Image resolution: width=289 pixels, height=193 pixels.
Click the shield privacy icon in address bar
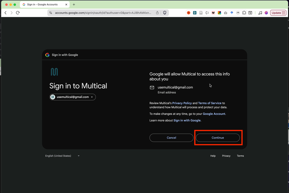click(164, 13)
